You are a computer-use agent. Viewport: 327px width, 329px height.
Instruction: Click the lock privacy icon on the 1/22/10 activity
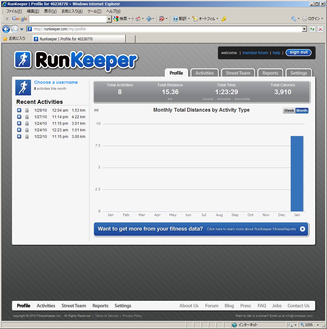click(x=27, y=137)
